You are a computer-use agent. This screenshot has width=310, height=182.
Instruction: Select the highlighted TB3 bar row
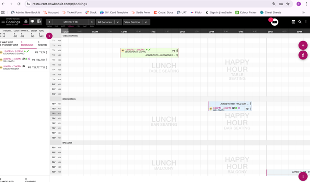point(56,114)
